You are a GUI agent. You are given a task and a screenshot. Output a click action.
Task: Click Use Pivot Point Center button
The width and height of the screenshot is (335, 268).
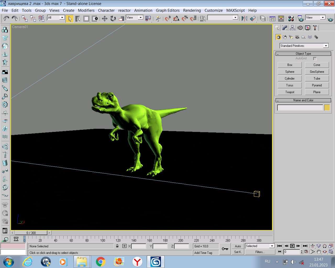pos(148,18)
